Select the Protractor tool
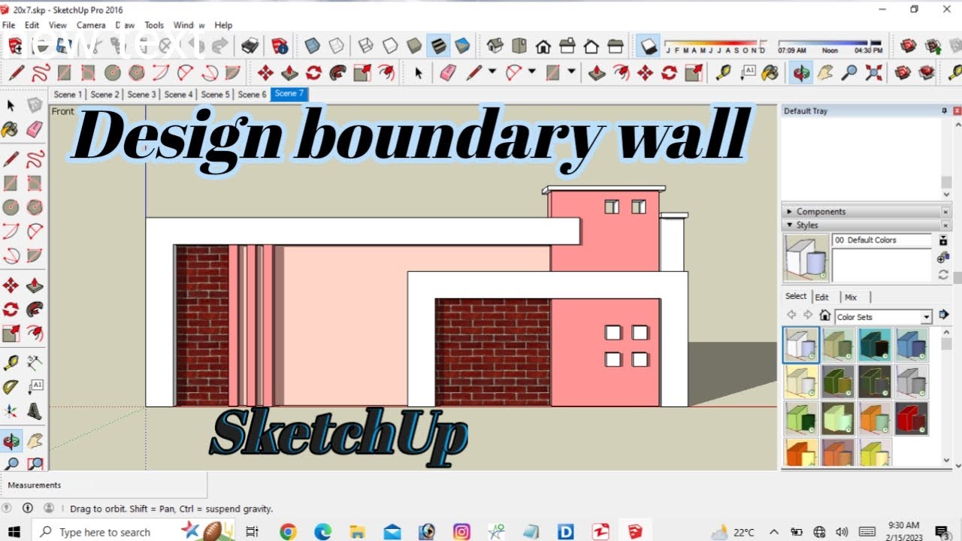 pos(11,387)
